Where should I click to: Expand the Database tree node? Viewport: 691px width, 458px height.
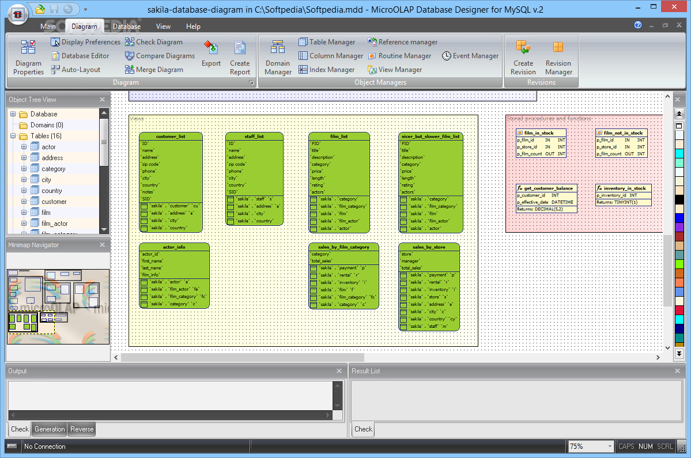13,114
